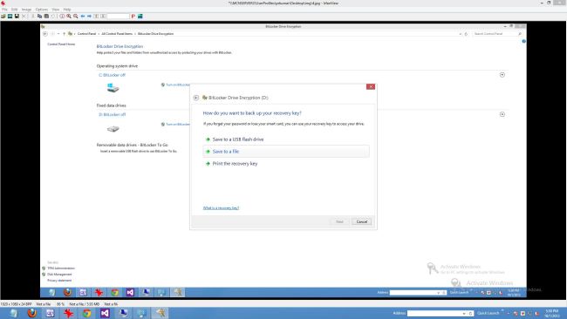Click the C: operating system drive icon
The height and width of the screenshot is (319, 567).
tap(113, 88)
